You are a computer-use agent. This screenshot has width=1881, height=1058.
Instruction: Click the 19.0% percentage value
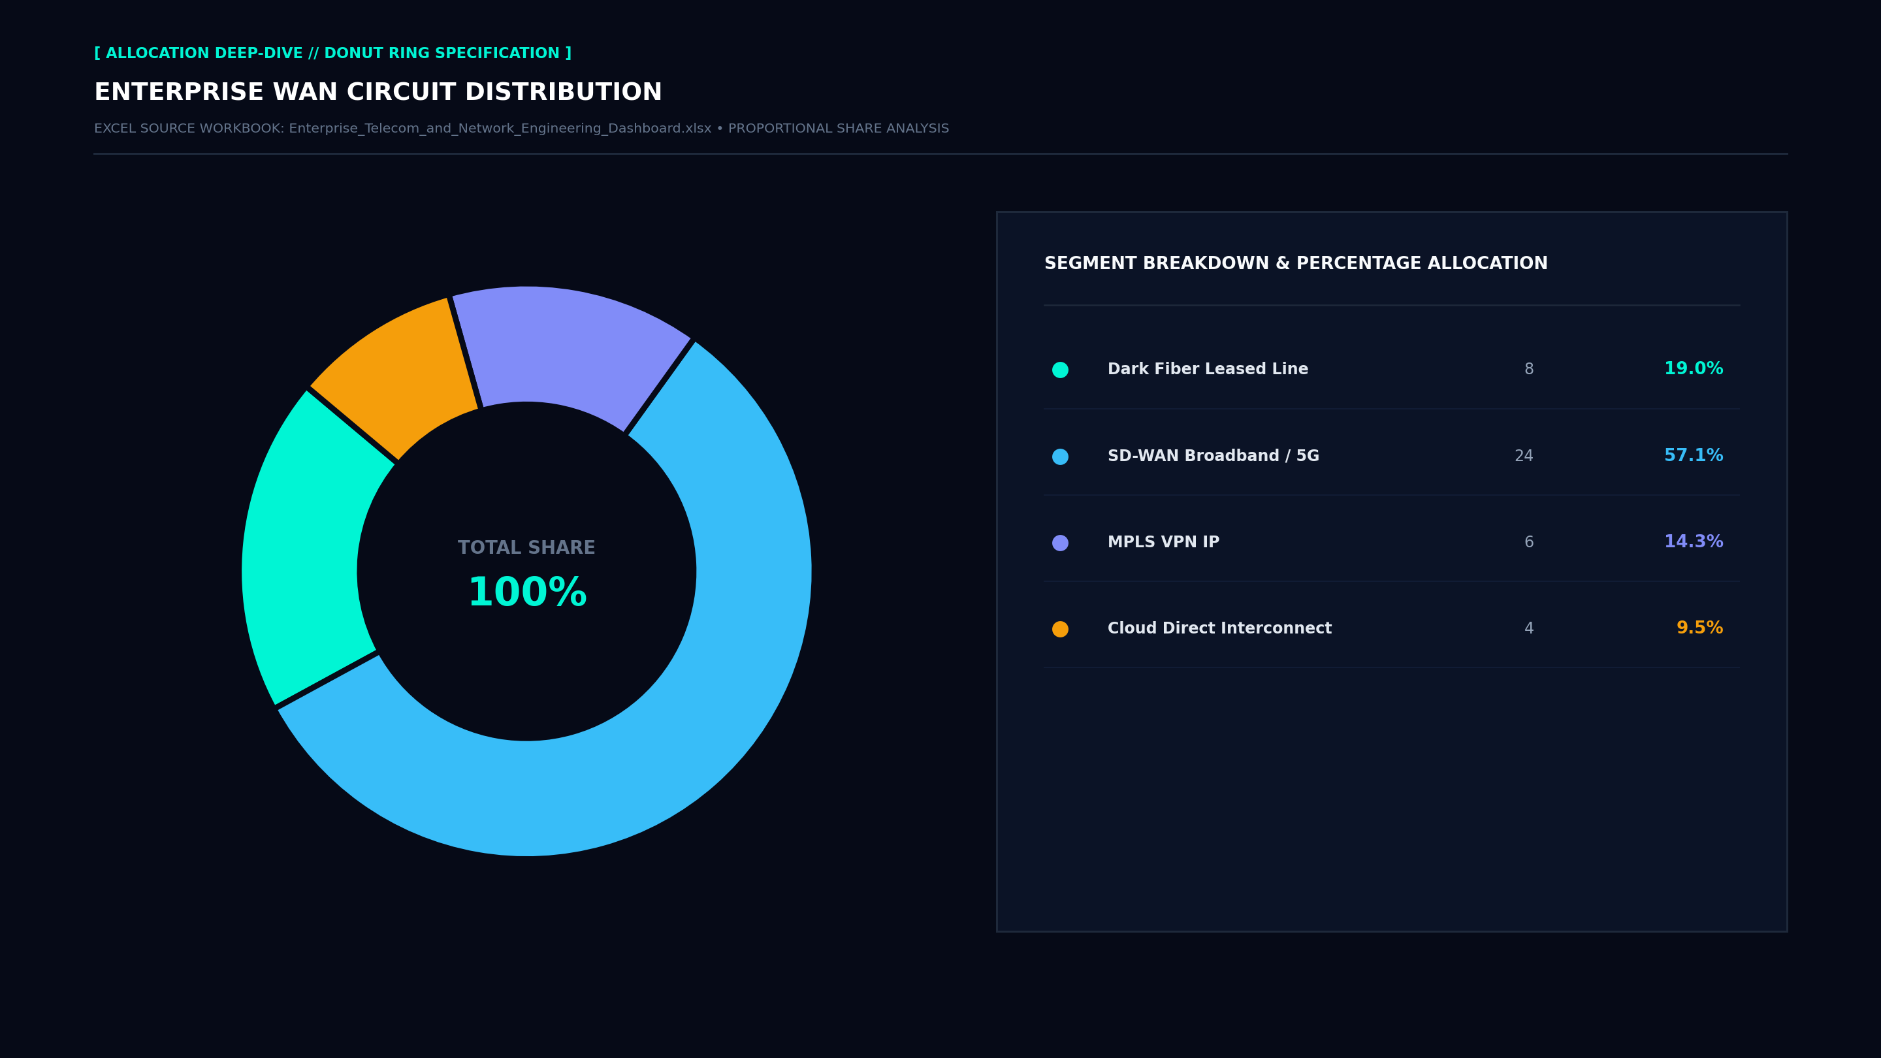click(1694, 369)
